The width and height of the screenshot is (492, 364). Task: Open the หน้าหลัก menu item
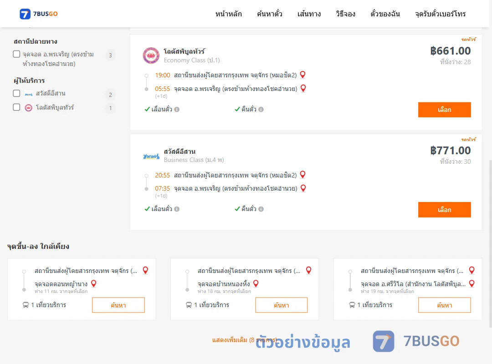pyautogui.click(x=228, y=14)
